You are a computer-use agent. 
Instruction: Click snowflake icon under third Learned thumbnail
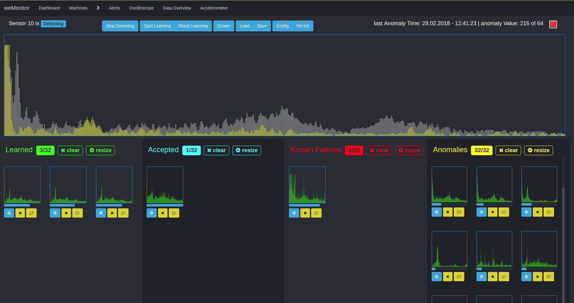tap(101, 213)
